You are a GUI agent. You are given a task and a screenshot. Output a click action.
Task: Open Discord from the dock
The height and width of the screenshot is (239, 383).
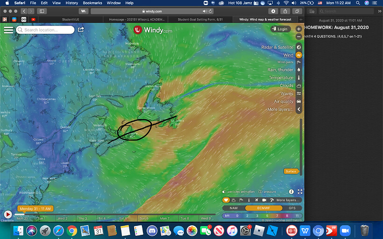[x=152, y=231]
